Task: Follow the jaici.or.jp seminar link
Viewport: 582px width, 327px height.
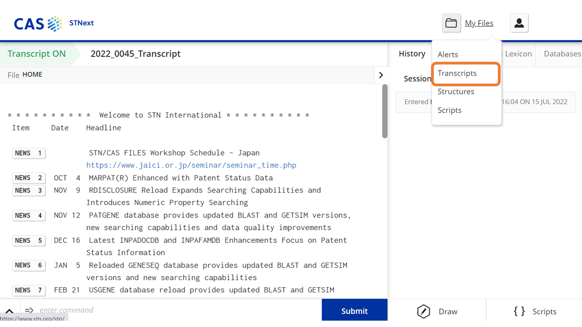Action: [191, 165]
